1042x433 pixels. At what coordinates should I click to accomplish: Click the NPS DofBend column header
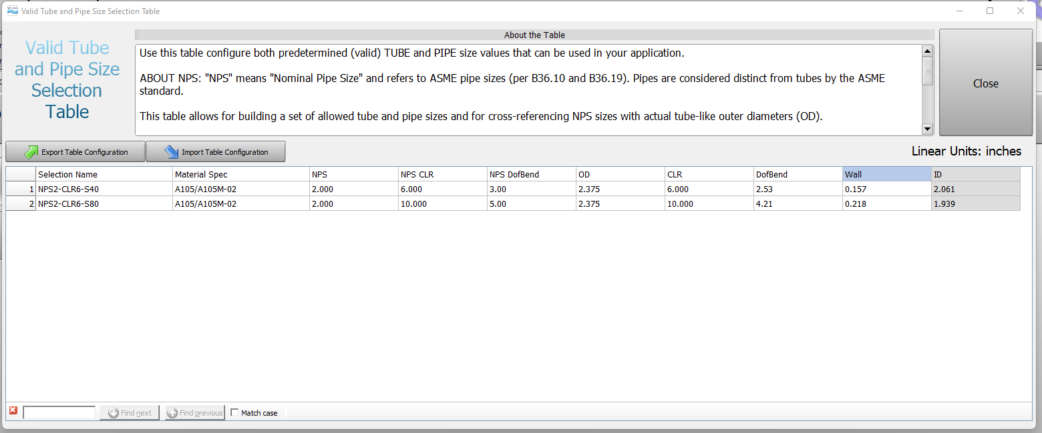[531, 174]
